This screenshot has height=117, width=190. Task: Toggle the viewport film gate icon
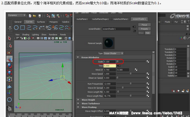pos(42,38)
